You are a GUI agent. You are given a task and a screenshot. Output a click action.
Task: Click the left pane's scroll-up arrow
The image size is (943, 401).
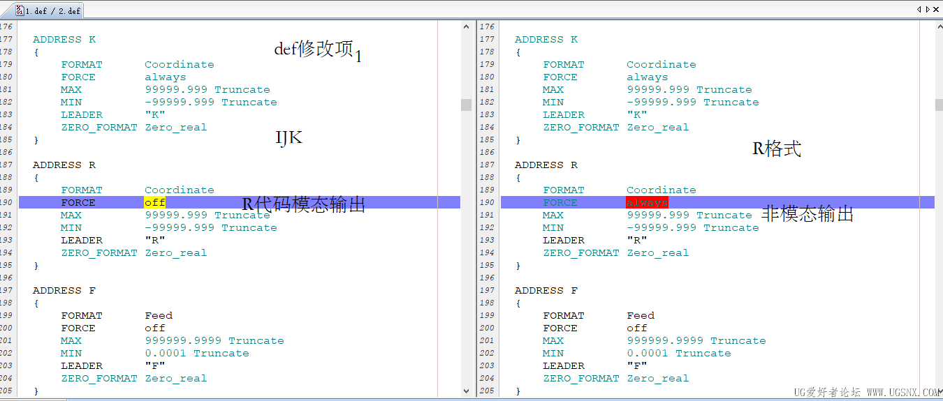tap(466, 27)
